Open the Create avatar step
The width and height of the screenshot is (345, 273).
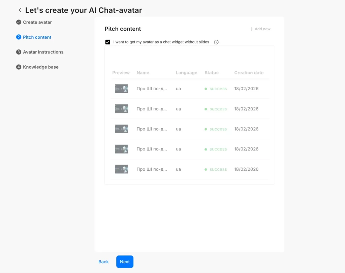coord(37,22)
